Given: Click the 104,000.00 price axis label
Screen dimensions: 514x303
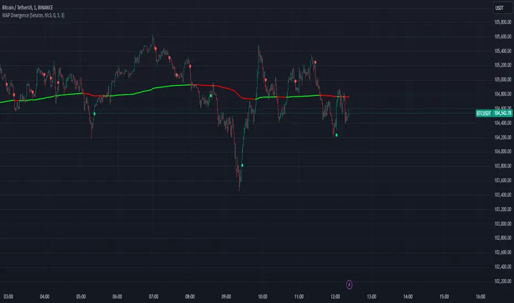Looking at the screenshot, I should coord(502,151).
